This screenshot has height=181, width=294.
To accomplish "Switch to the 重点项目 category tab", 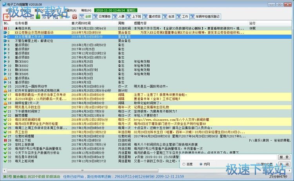I will click(x=152, y=17).
